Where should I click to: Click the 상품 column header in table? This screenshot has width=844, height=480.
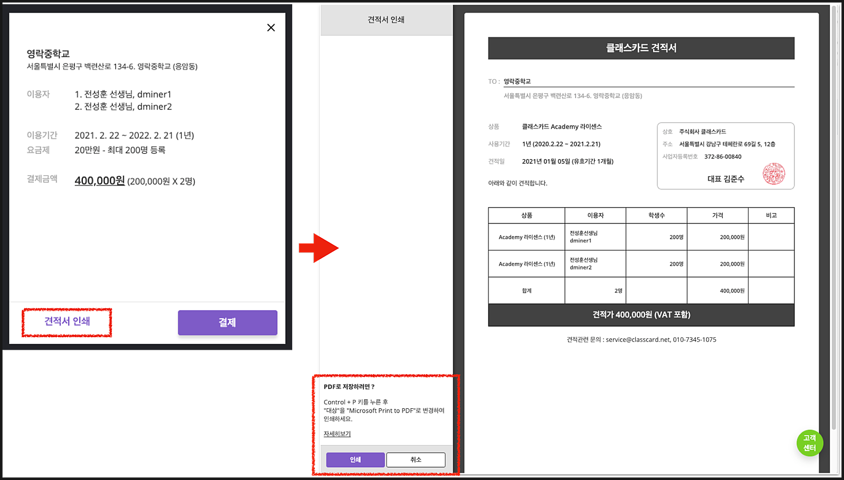(526, 215)
